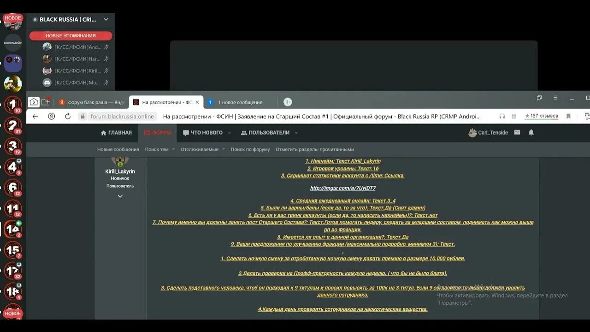Expand the Отслеживаемые dropdown arrow
The image size is (590, 332).
click(224, 149)
